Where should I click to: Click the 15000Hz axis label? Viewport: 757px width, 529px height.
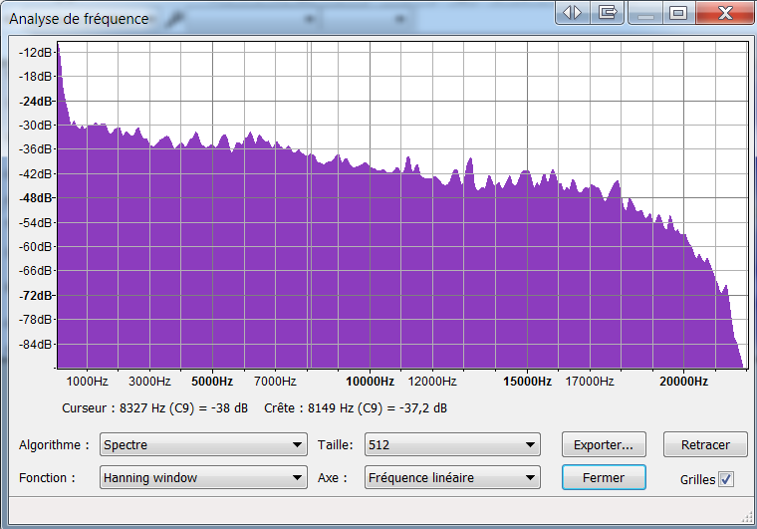[527, 382]
